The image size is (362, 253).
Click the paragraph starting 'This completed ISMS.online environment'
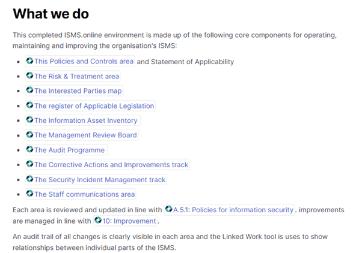pos(175,40)
